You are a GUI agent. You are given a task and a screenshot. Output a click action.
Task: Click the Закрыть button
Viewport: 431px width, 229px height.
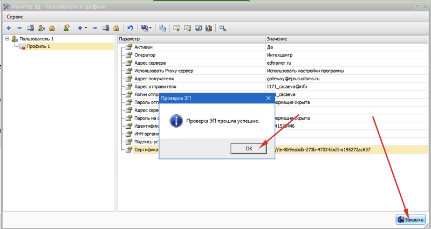411,219
